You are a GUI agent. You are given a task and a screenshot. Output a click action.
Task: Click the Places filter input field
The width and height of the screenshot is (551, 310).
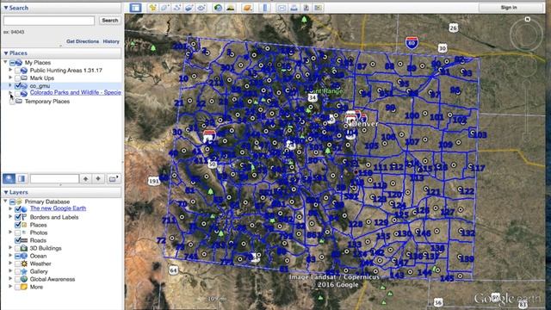click(x=54, y=179)
